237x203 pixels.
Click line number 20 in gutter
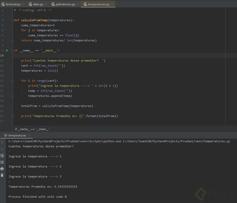tap(2, 106)
